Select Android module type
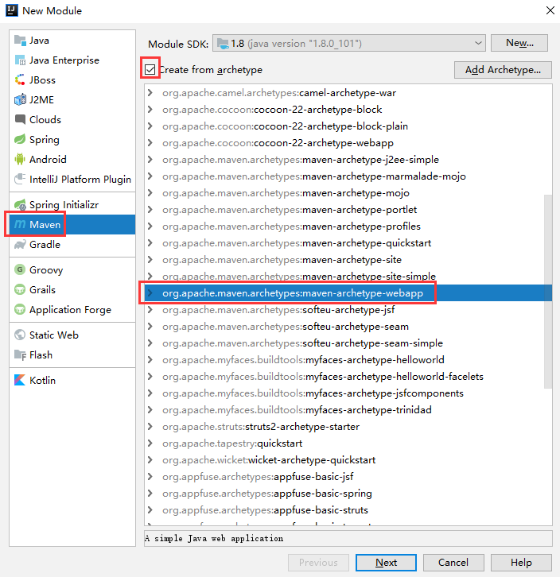The width and height of the screenshot is (560, 577). click(x=72, y=159)
